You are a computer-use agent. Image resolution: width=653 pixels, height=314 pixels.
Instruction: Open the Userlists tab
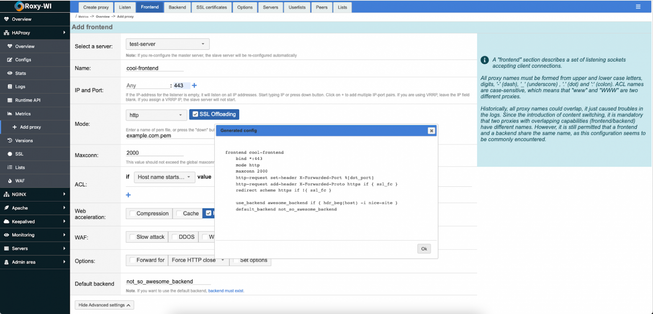click(x=297, y=7)
